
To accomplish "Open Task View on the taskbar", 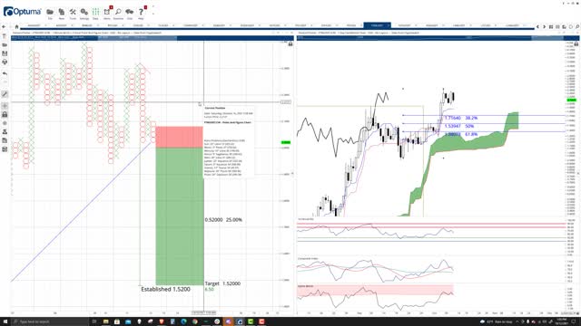I will (94, 321).
